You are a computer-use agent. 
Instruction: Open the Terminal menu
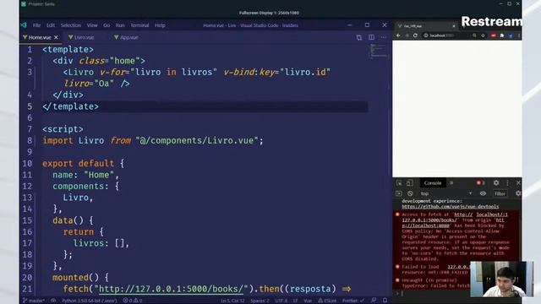[x=139, y=25]
